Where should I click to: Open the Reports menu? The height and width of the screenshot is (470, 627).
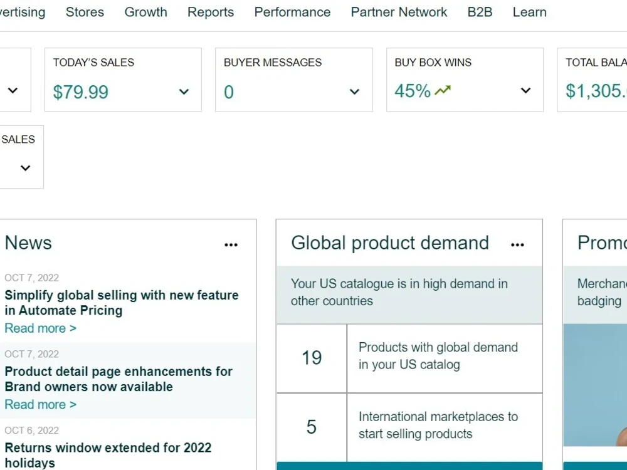pyautogui.click(x=211, y=12)
